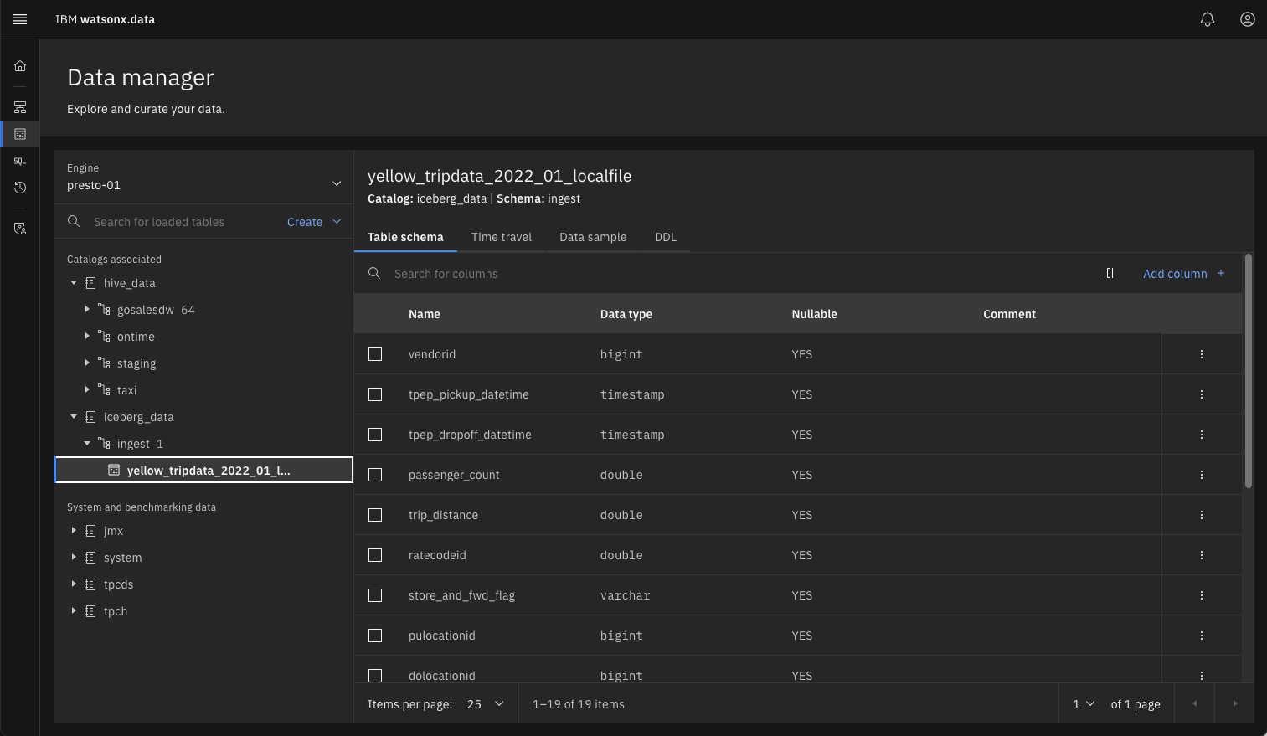Collapse the iceberg_data catalog
1267x736 pixels.
(x=74, y=417)
